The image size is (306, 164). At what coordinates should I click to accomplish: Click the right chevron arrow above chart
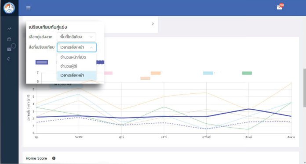[x=153, y=24]
